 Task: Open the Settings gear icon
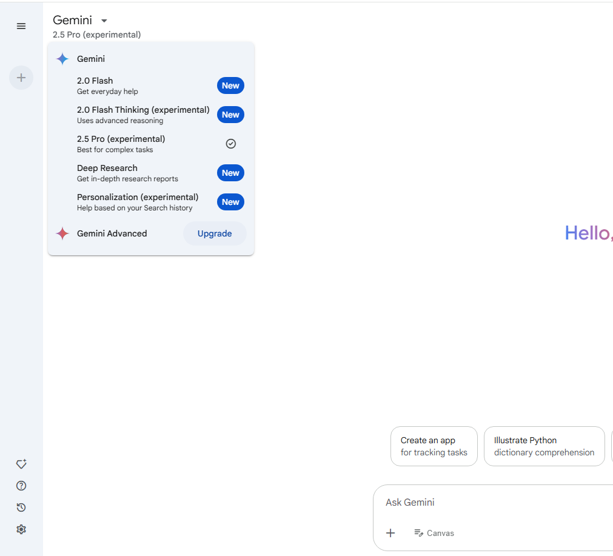click(21, 529)
